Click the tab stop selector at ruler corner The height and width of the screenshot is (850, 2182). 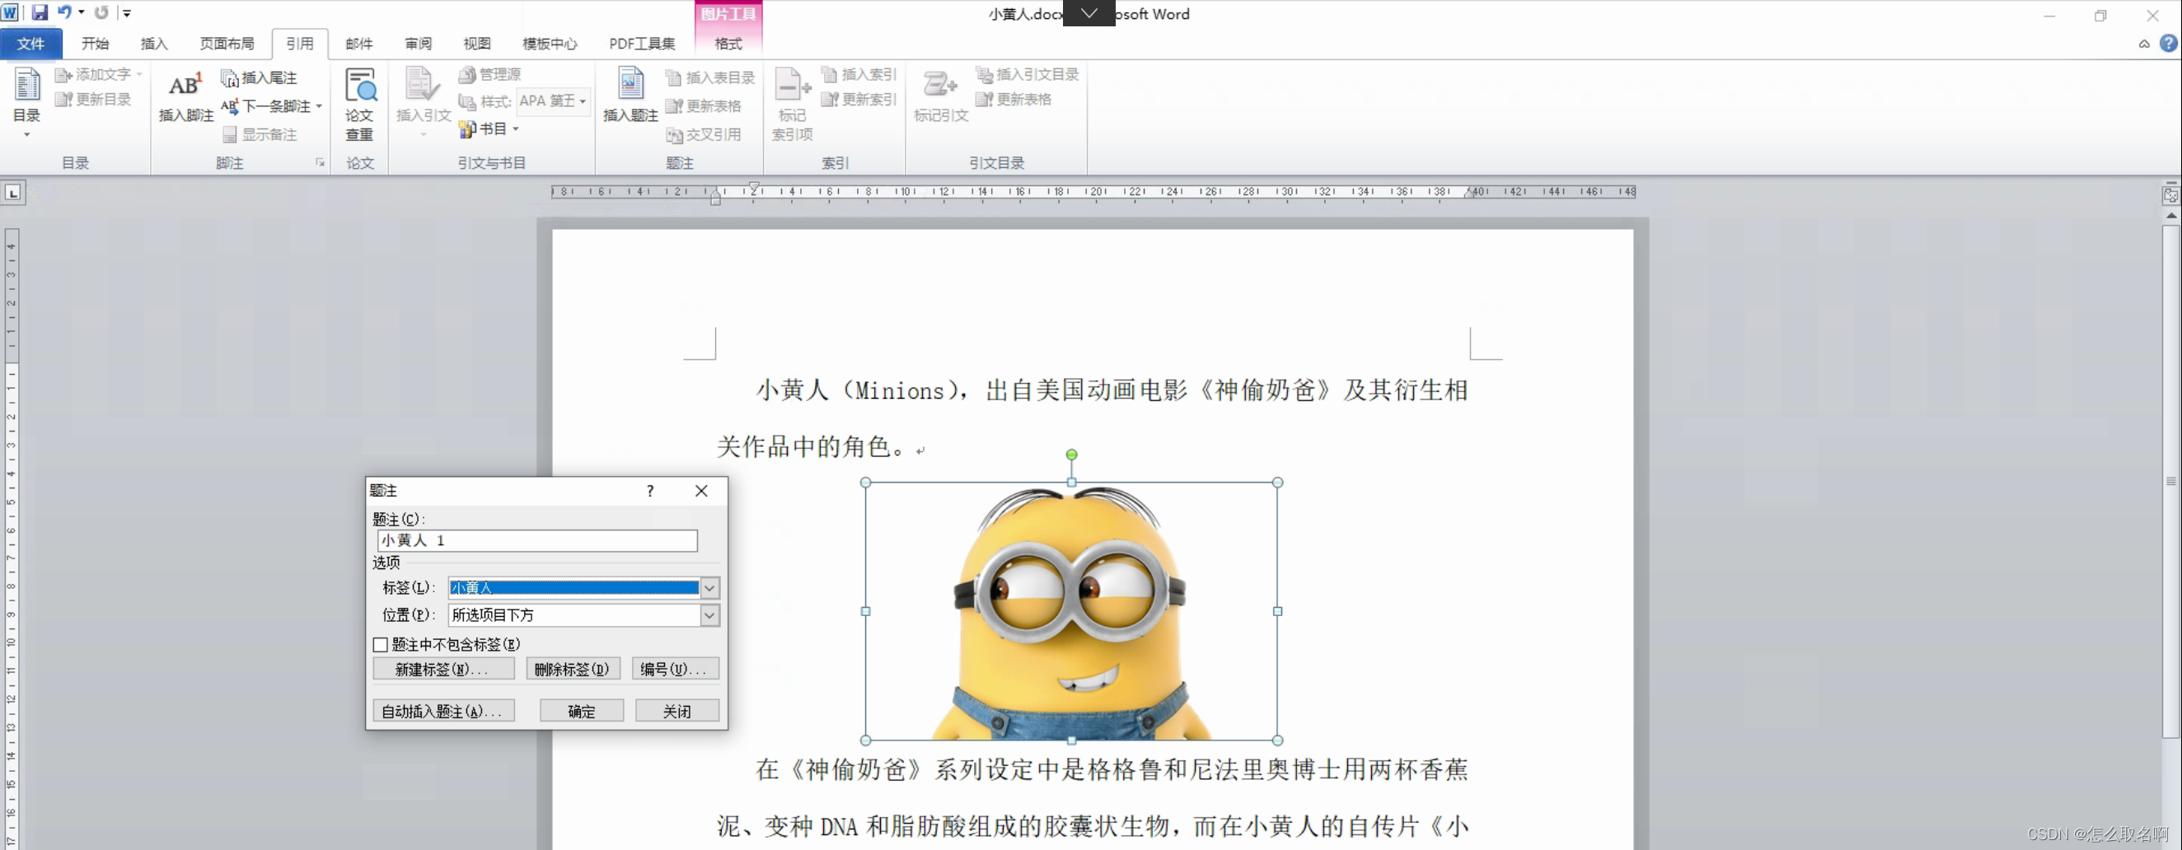point(12,193)
